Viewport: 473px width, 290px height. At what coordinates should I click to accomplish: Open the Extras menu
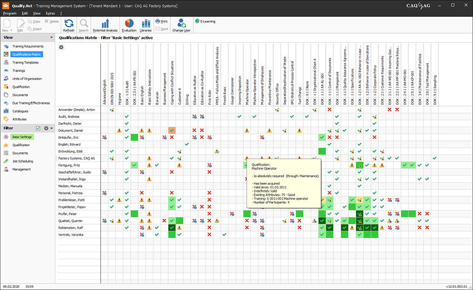click(x=50, y=13)
